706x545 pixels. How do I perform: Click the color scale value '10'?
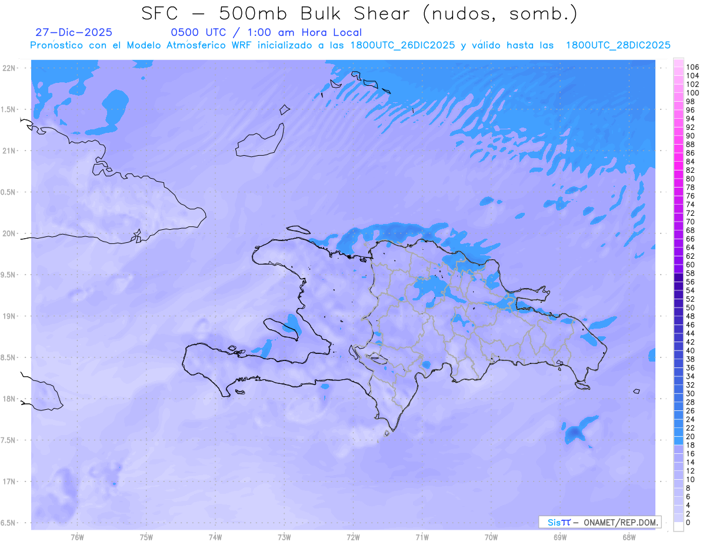click(x=691, y=480)
